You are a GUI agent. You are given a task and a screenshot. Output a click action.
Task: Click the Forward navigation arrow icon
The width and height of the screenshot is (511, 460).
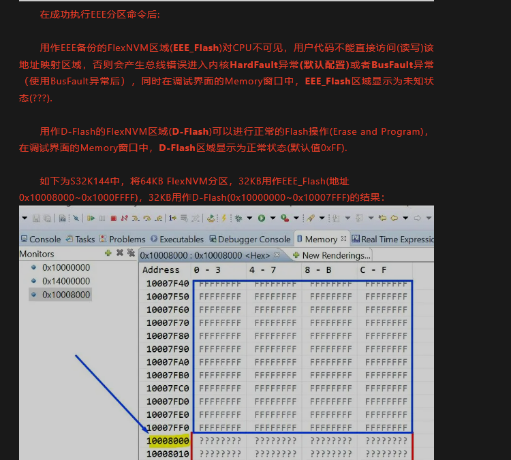coord(418,218)
